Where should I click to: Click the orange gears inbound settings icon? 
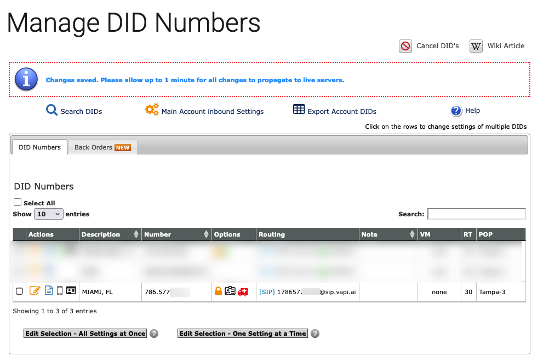152,109
